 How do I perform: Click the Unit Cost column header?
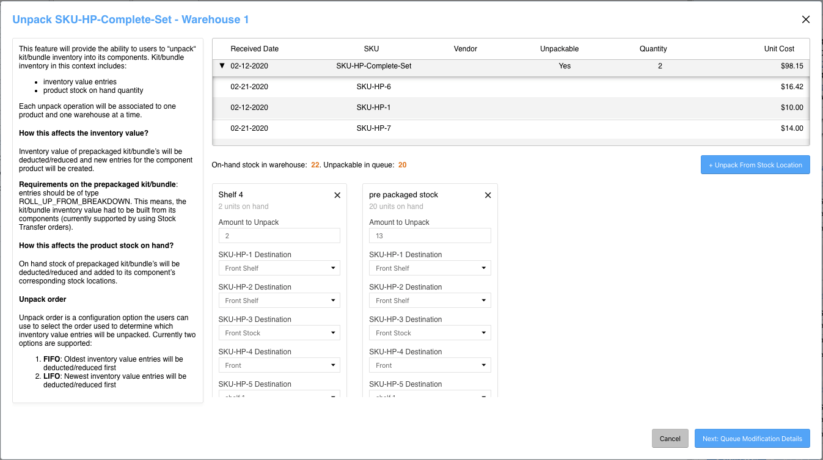pyautogui.click(x=779, y=49)
